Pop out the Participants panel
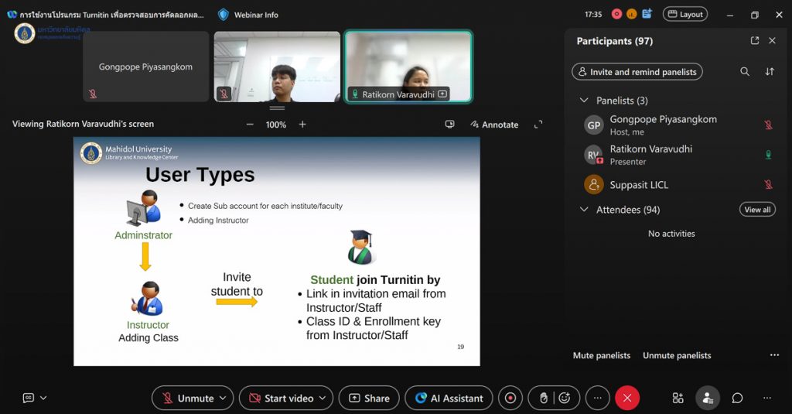The width and height of the screenshot is (792, 414). pyautogui.click(x=755, y=41)
